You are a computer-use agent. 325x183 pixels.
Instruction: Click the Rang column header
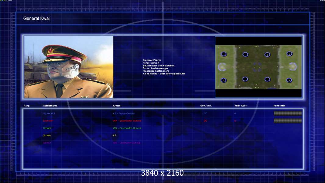tap(27, 106)
